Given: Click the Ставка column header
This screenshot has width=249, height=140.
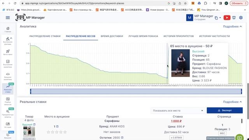Looking at the screenshot, I should (x=177, y=117).
